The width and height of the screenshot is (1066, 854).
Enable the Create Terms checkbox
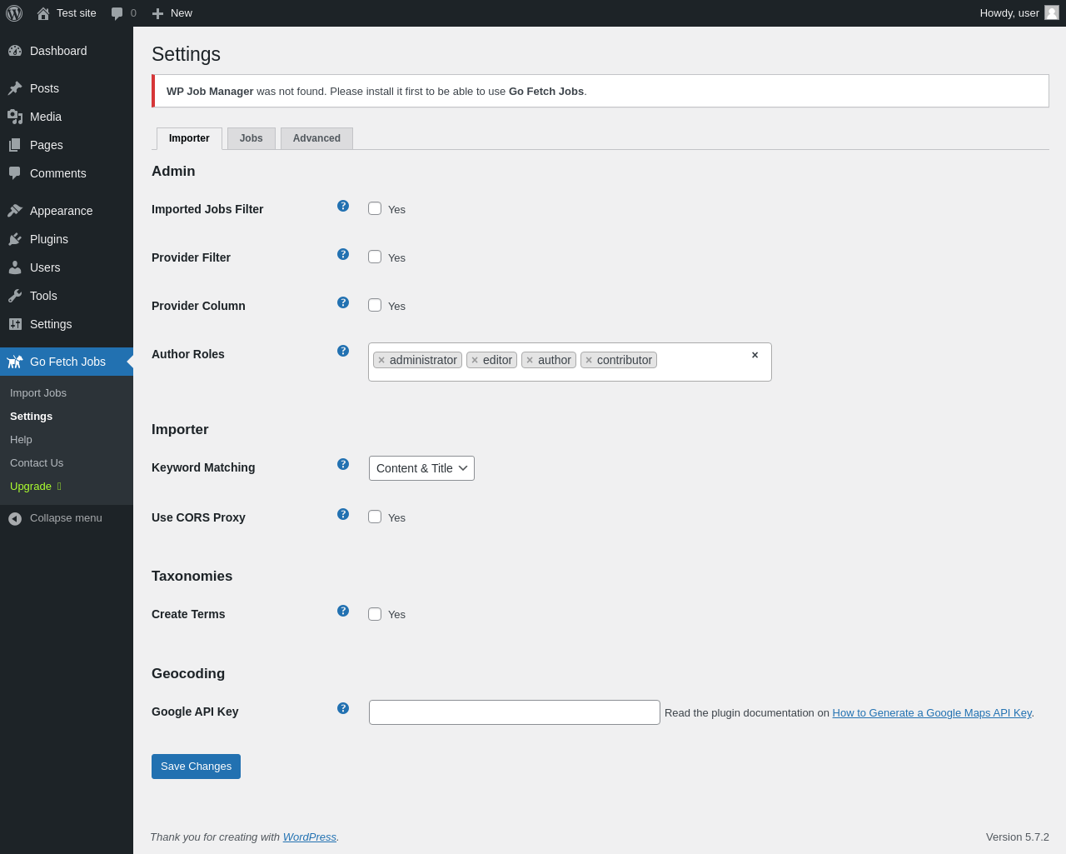(x=375, y=614)
